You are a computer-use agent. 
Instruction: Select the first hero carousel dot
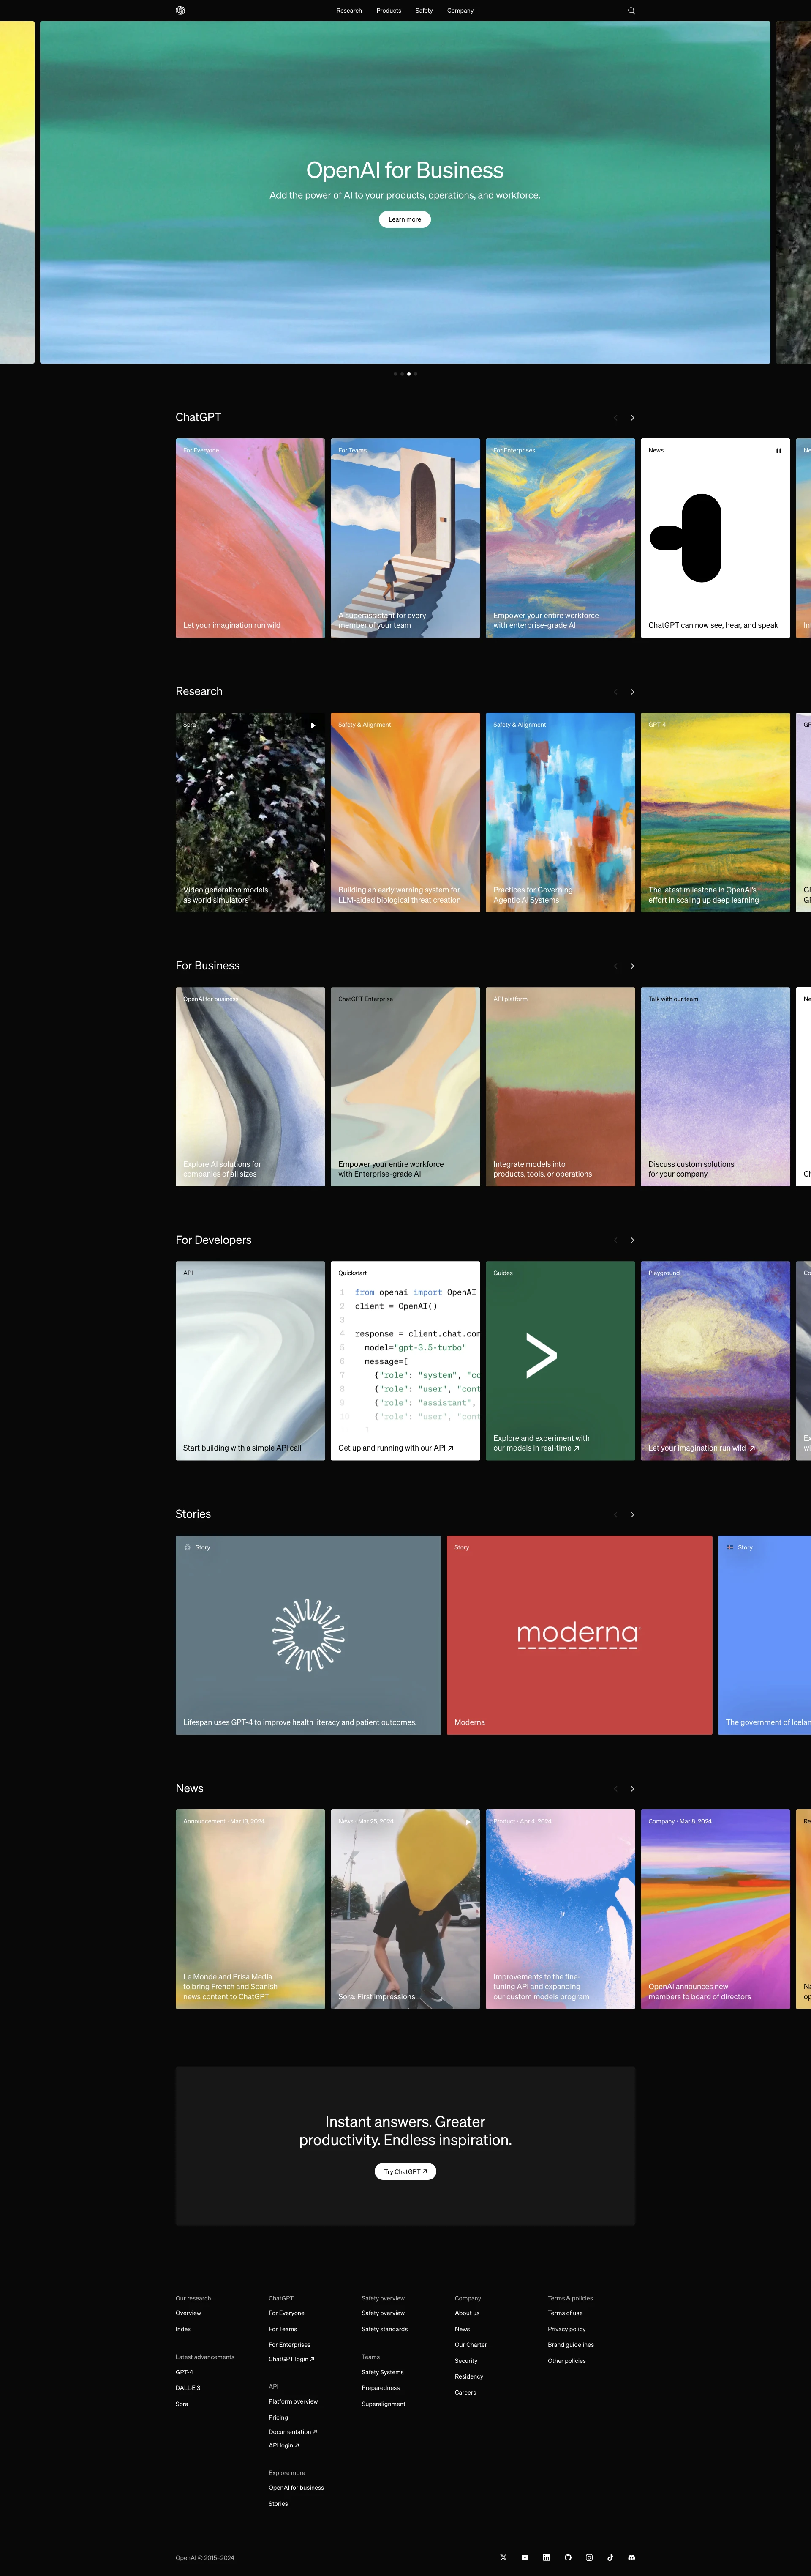tap(395, 374)
